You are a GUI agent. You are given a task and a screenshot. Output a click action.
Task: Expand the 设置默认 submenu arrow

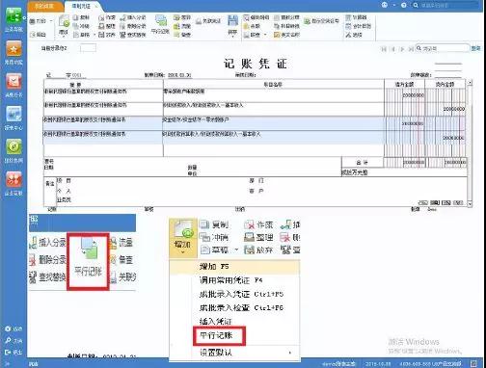coord(290,353)
